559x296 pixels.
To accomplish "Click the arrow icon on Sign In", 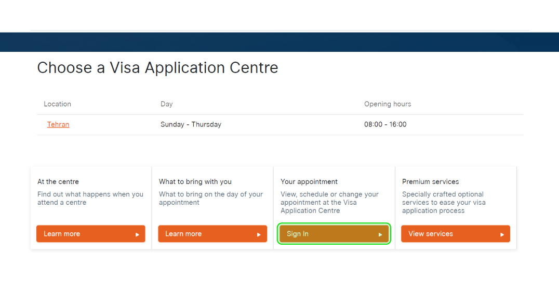I will point(380,234).
